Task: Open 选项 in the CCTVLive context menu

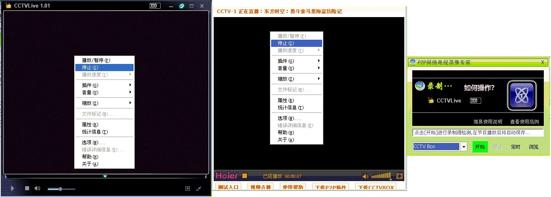Action: pyautogui.click(x=104, y=143)
